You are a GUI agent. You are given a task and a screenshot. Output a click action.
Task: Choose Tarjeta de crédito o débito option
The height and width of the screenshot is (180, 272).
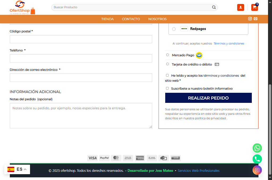tap(167, 64)
